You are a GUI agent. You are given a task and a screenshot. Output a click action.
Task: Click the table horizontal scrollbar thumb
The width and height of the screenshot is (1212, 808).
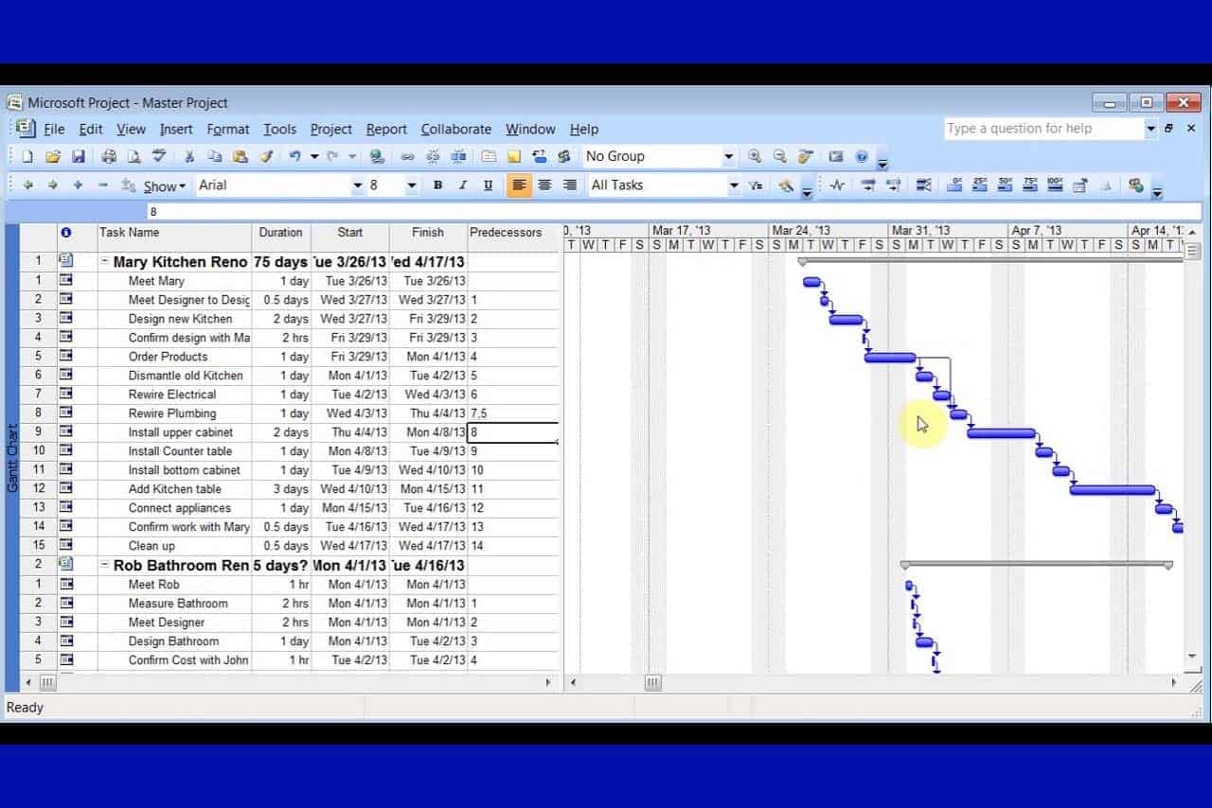coord(46,682)
